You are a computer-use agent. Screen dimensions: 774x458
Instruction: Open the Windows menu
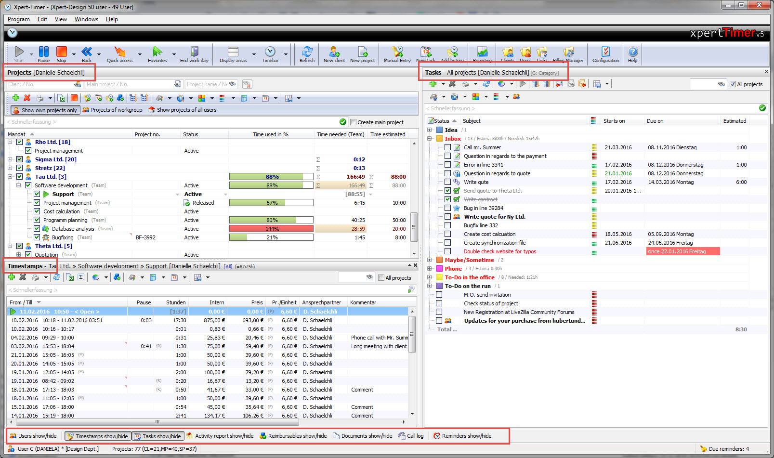[x=86, y=19]
